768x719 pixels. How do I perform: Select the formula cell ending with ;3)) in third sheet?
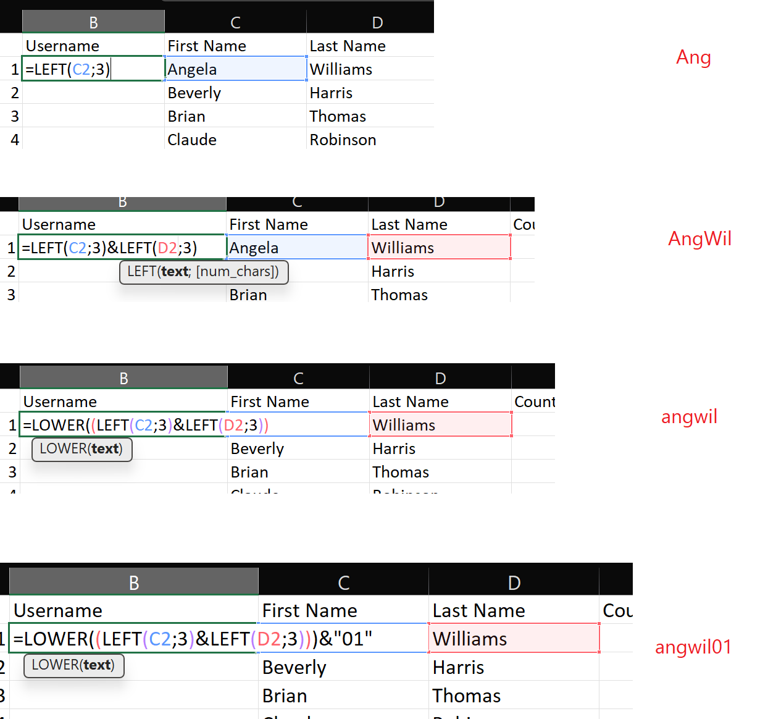pos(123,424)
